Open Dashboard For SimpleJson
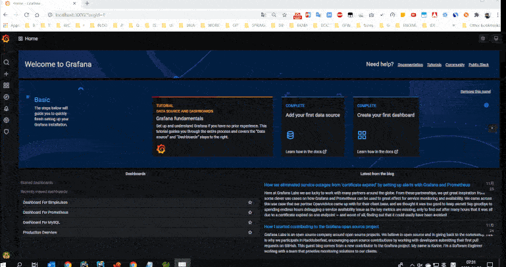This screenshot has width=506, height=267. [45, 203]
